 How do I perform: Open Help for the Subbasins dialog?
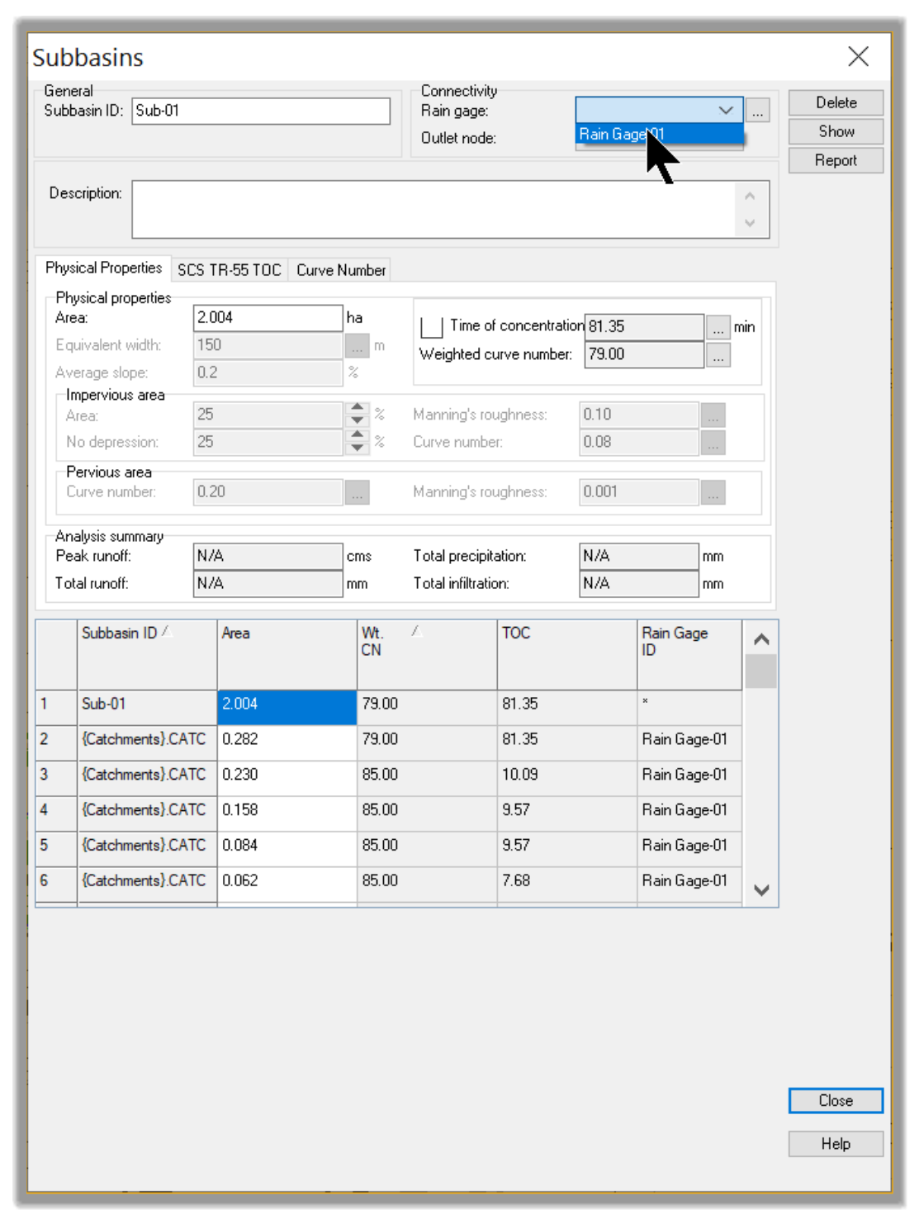pyautogui.click(x=836, y=1144)
